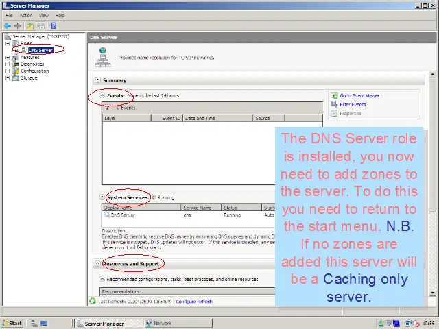Expand the Diagnostics tree node

(8, 64)
